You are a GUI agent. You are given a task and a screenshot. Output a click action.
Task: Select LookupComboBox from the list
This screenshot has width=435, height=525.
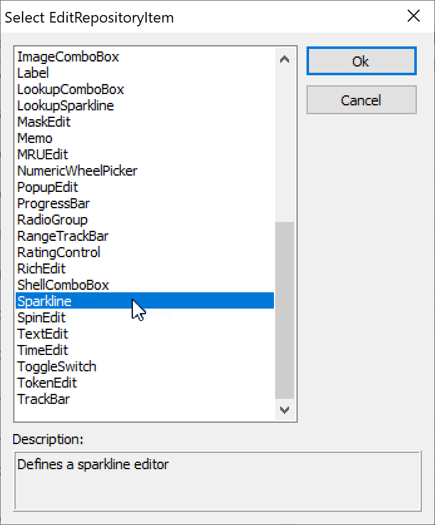pyautogui.click(x=71, y=89)
